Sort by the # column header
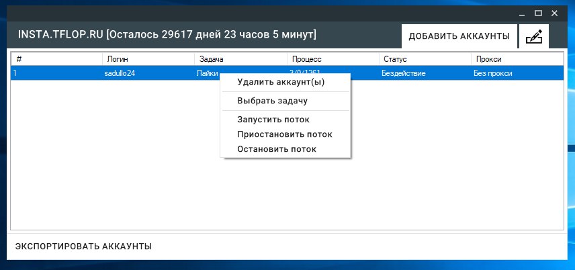This screenshot has height=270, width=575. 56,59
